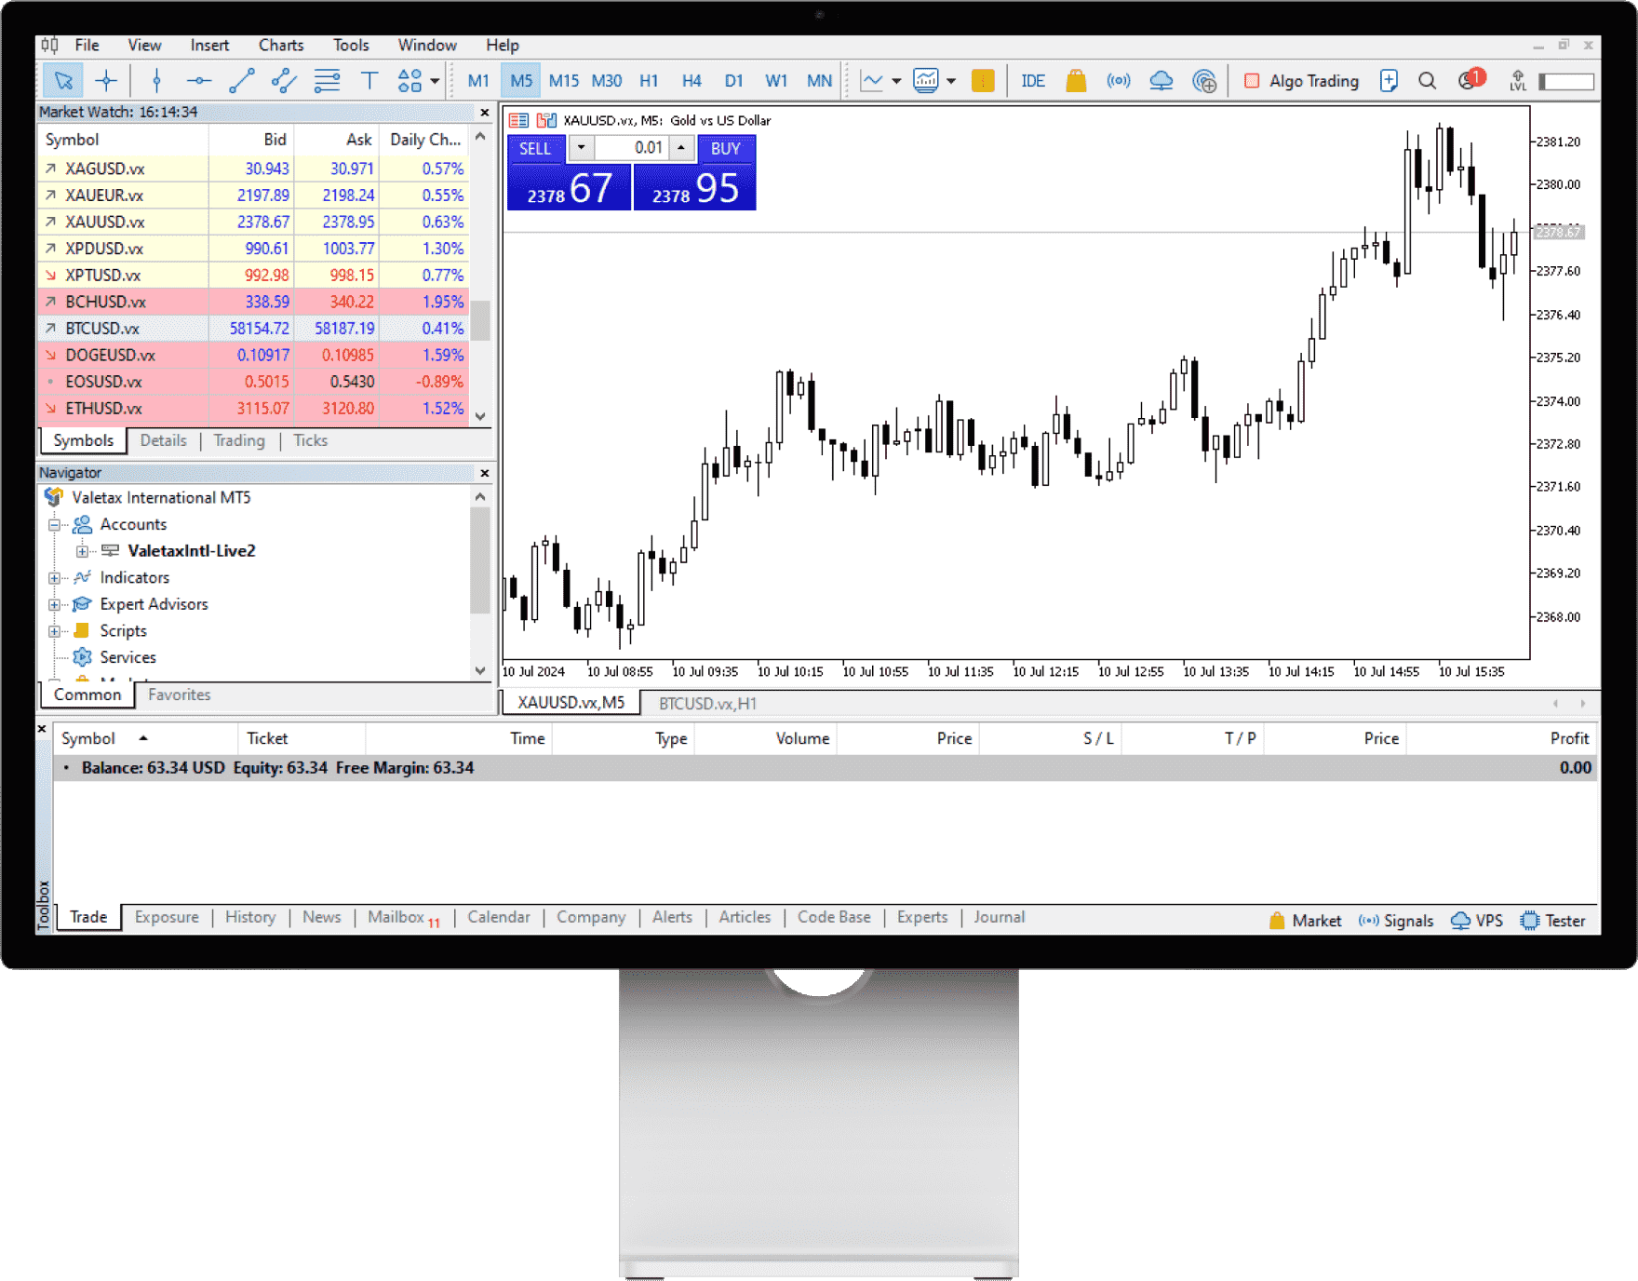Open the Charts menu
This screenshot has height=1281, width=1638.
280,45
